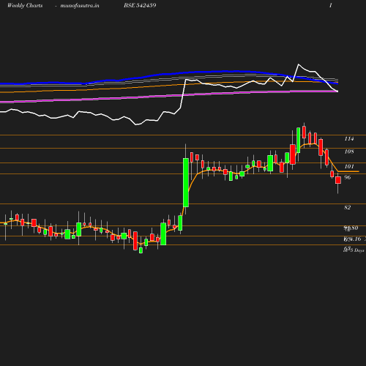
Task: Click the 96 price level label
Action: 348,177
